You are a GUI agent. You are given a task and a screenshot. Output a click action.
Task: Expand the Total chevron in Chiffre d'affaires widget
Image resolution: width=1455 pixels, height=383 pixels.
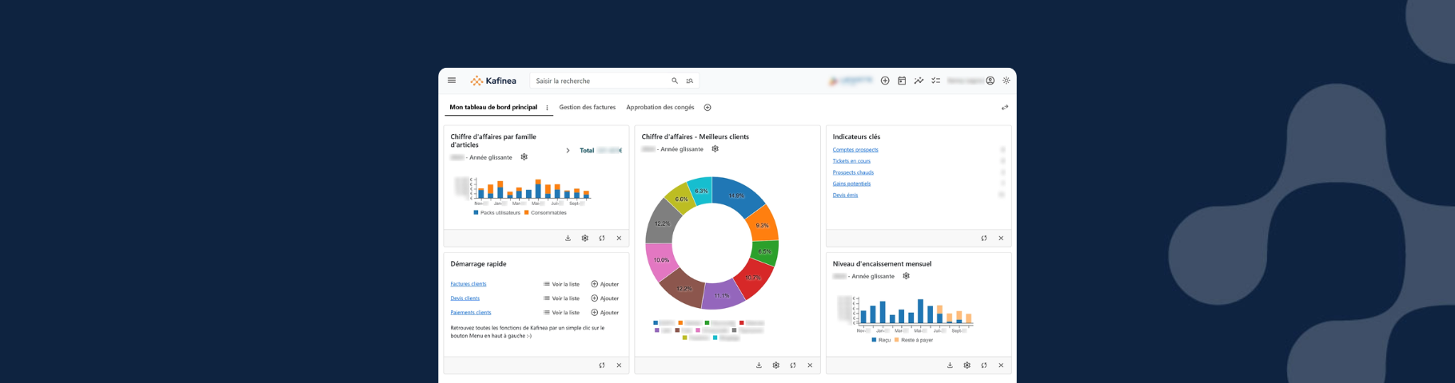568,150
